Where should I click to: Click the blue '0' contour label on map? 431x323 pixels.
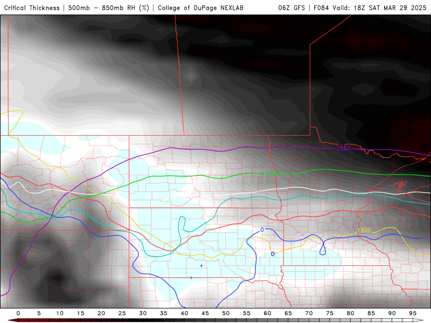262,230
